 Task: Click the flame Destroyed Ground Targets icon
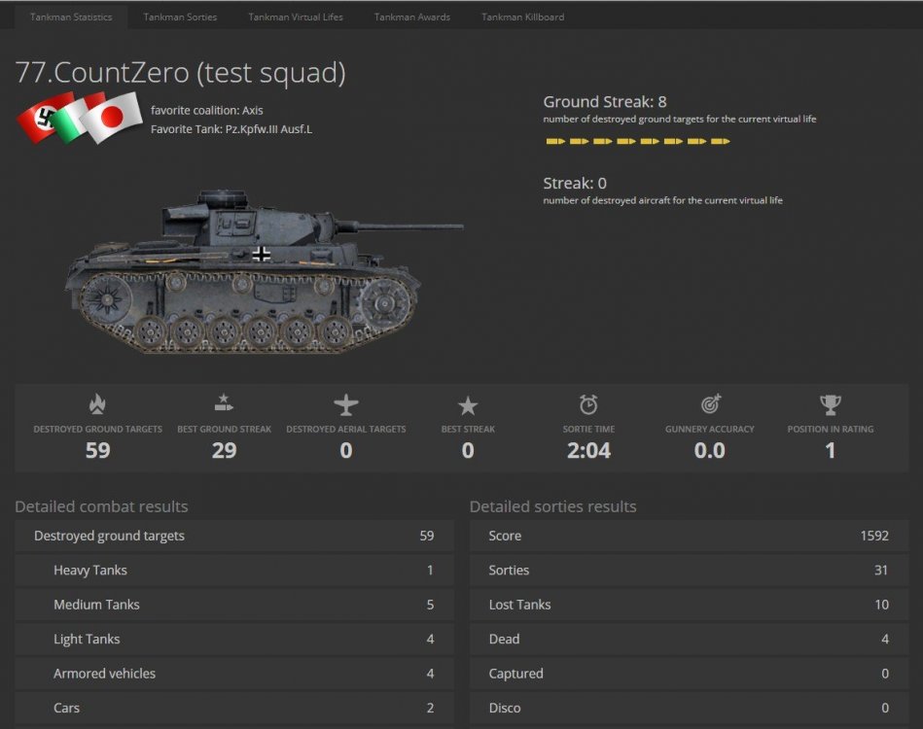[x=97, y=404]
